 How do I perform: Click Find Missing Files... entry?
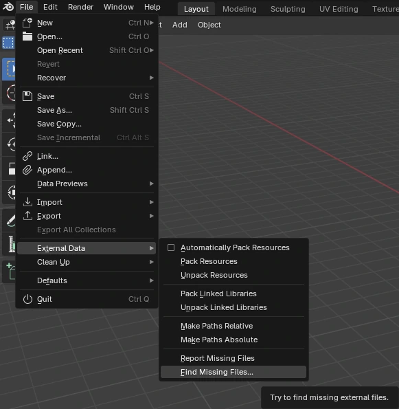[x=233, y=372]
